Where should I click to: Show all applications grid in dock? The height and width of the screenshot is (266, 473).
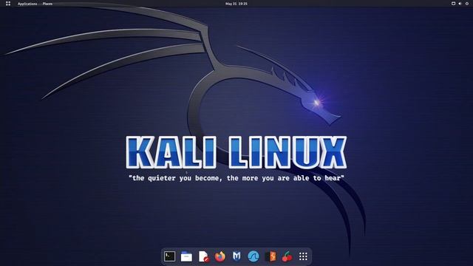point(303,256)
